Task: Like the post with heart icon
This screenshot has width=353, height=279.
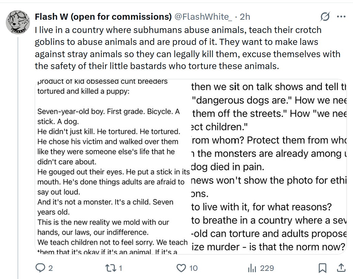Action: pyautogui.click(x=181, y=268)
